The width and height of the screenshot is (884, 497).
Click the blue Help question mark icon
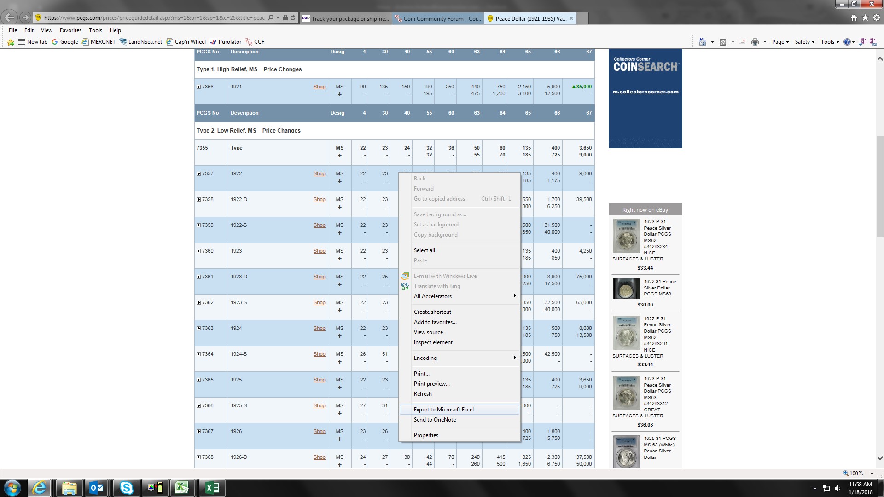[x=847, y=42]
